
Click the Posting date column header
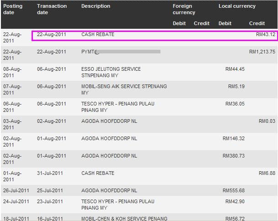click(13, 9)
